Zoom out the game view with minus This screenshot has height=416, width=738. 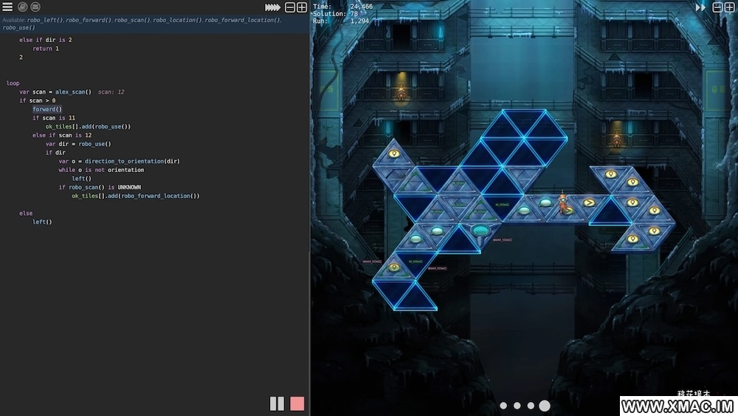pyautogui.click(x=718, y=7)
